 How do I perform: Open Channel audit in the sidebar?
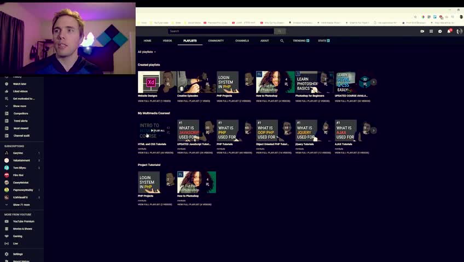(x=21, y=136)
